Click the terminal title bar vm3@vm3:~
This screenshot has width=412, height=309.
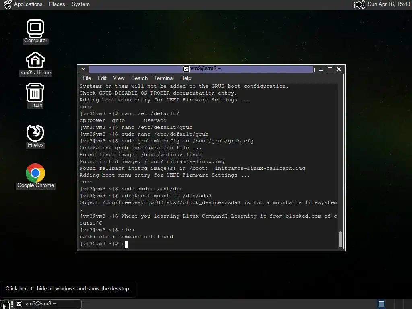point(201,69)
